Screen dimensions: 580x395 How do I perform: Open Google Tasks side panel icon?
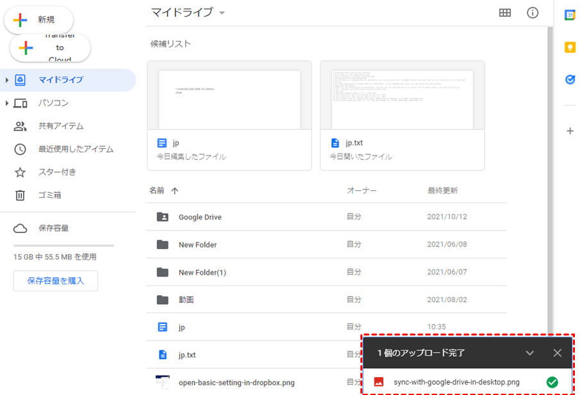coord(570,79)
